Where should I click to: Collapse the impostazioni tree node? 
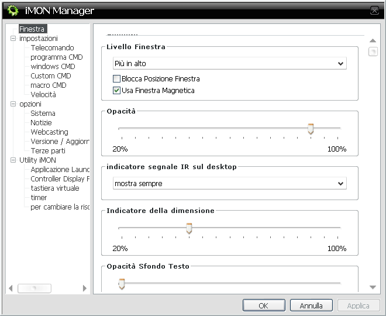coord(13,39)
